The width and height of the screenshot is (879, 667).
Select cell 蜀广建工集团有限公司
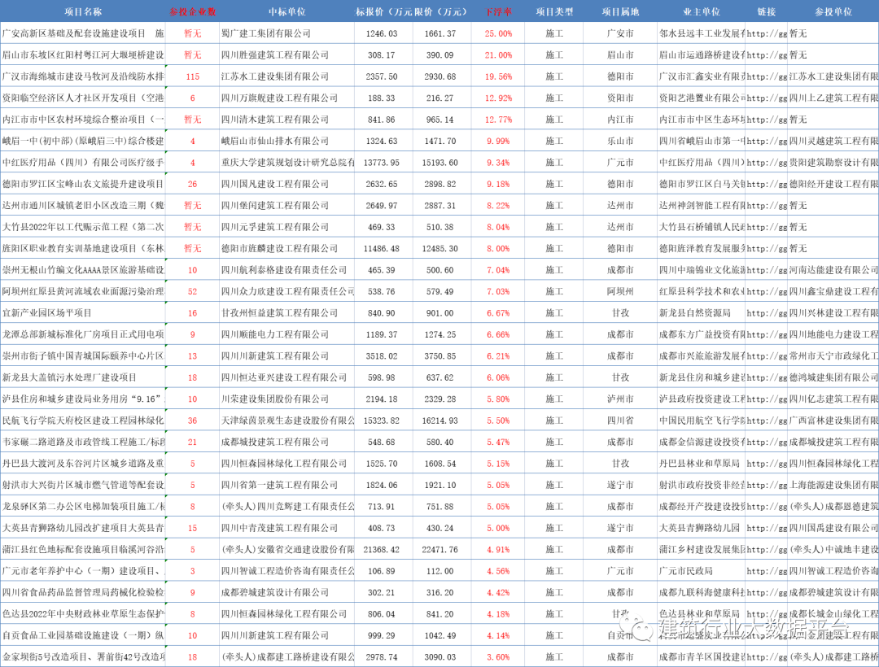(x=265, y=33)
